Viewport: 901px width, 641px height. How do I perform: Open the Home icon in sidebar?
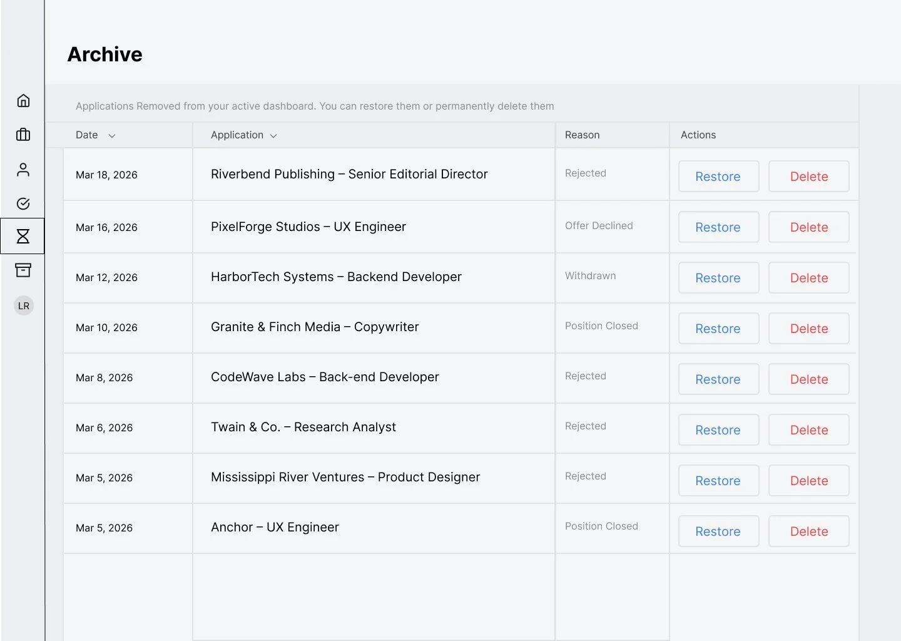tap(23, 101)
